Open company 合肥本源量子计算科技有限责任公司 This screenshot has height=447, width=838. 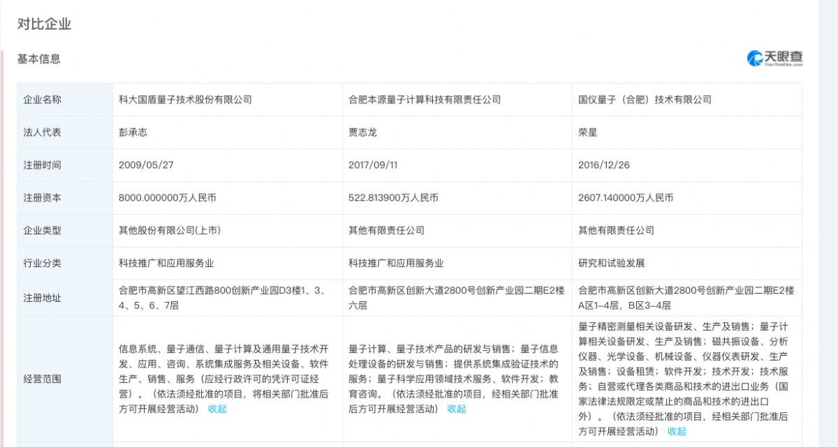[425, 100]
